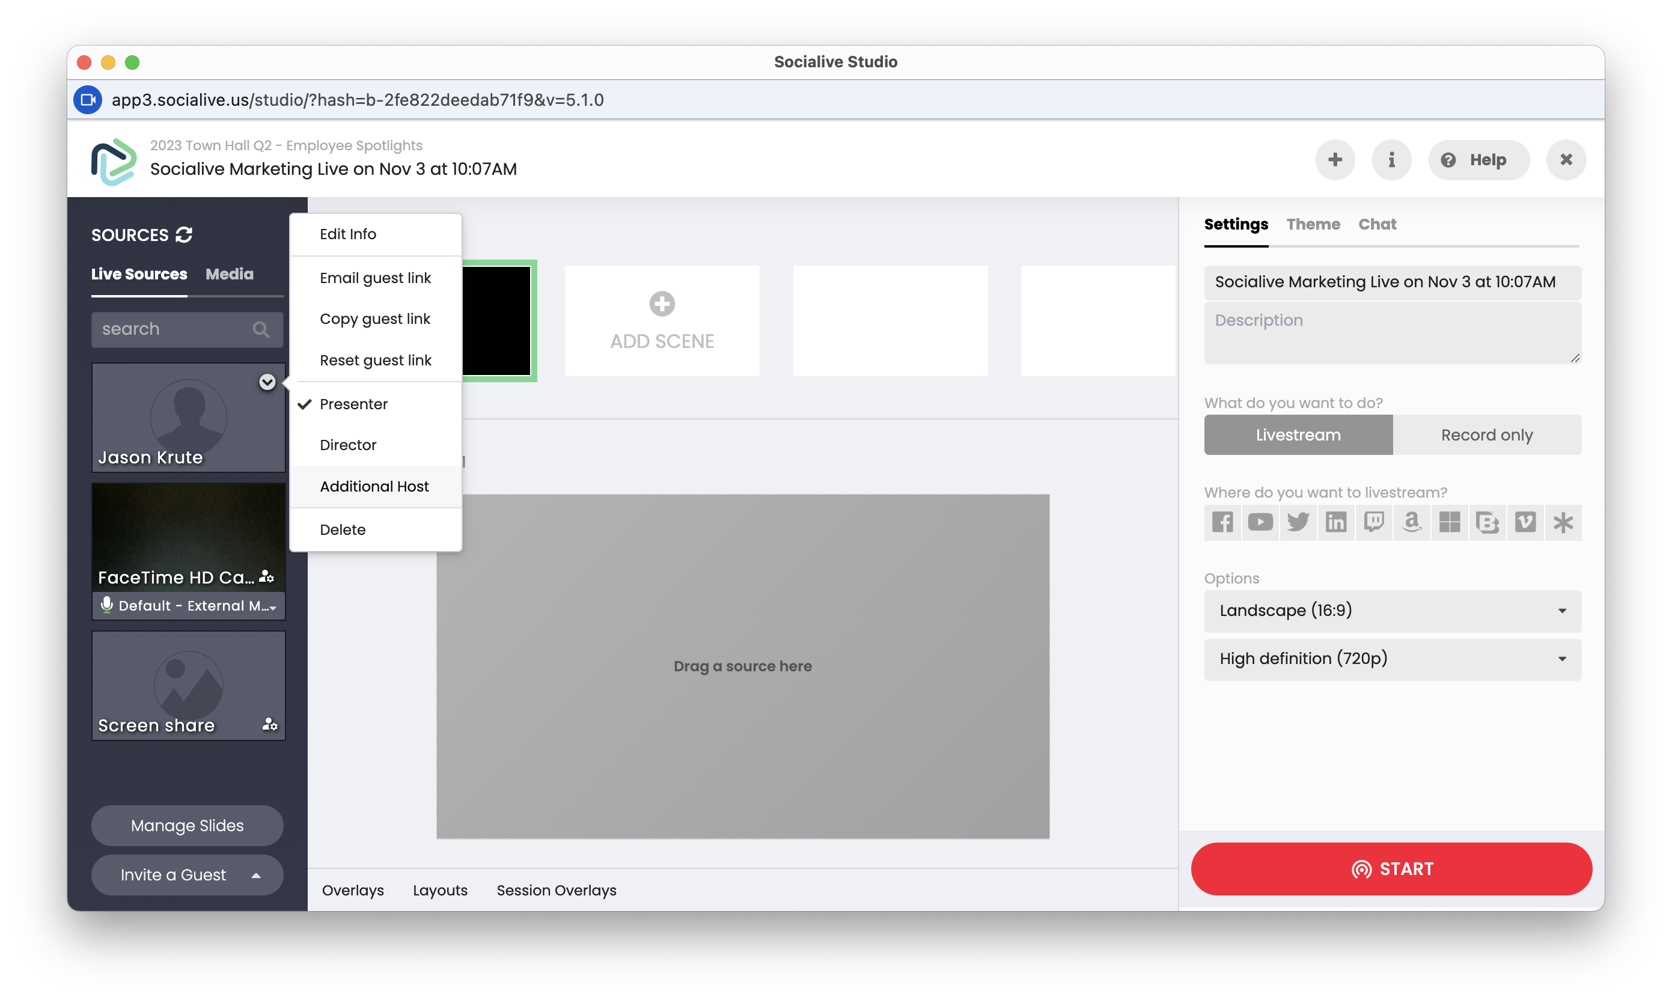Expand the Invite a Guest menu
This screenshot has height=1000, width=1672.
click(x=187, y=874)
